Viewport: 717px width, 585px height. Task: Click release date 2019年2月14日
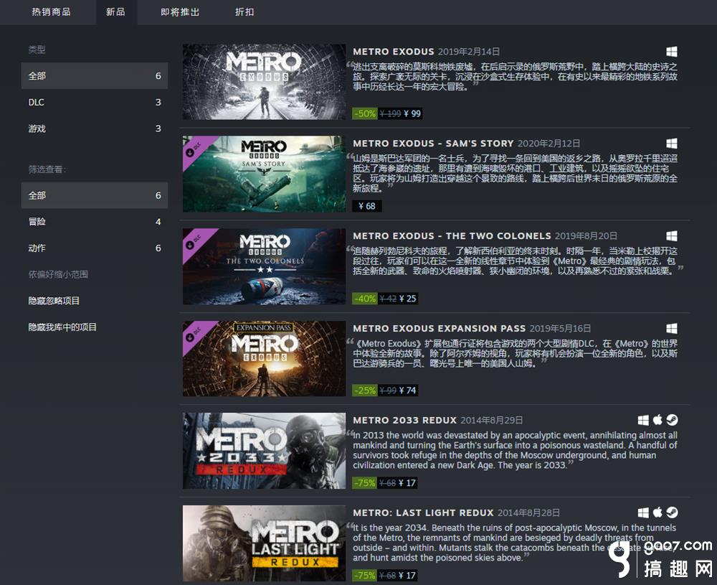469,52
